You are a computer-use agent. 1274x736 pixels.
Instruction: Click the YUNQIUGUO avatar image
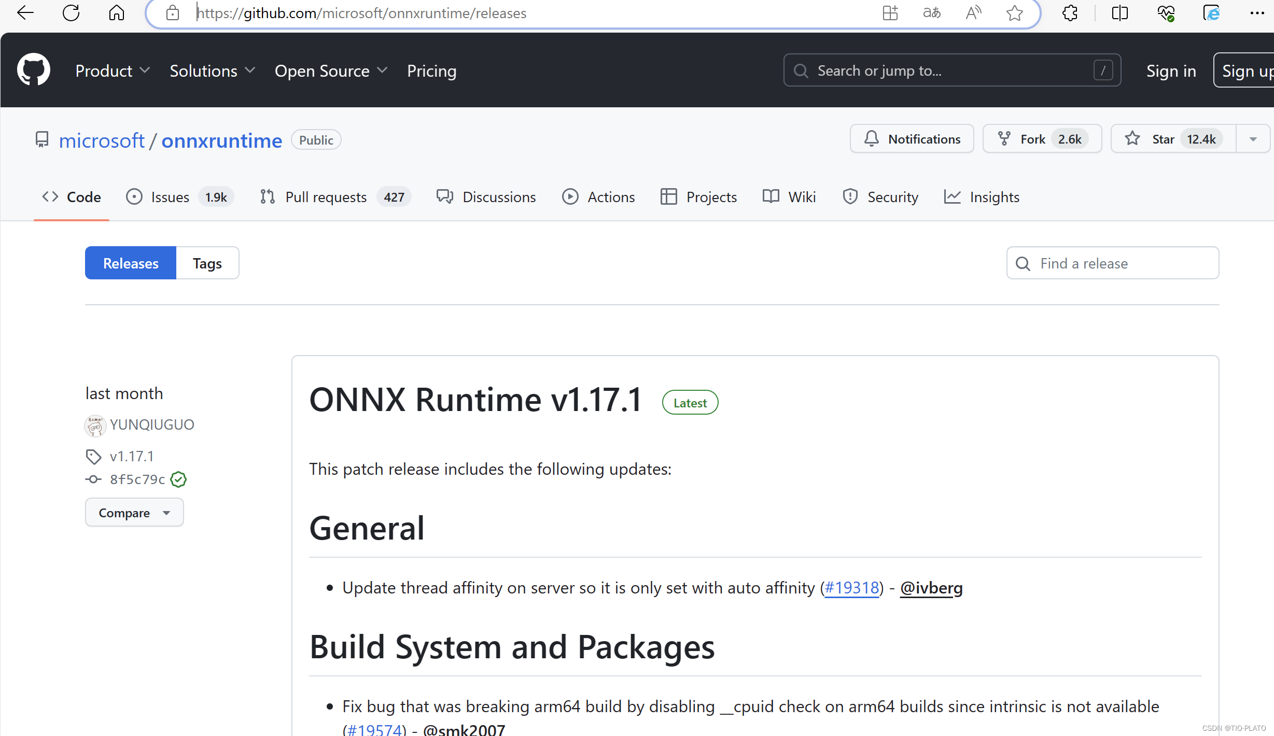(x=95, y=426)
